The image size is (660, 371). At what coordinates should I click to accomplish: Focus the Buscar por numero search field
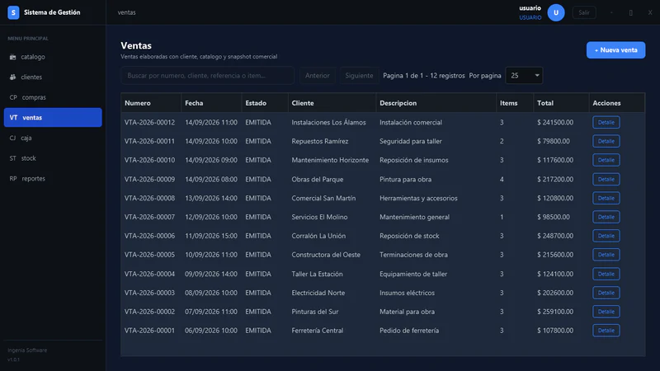[x=208, y=76]
